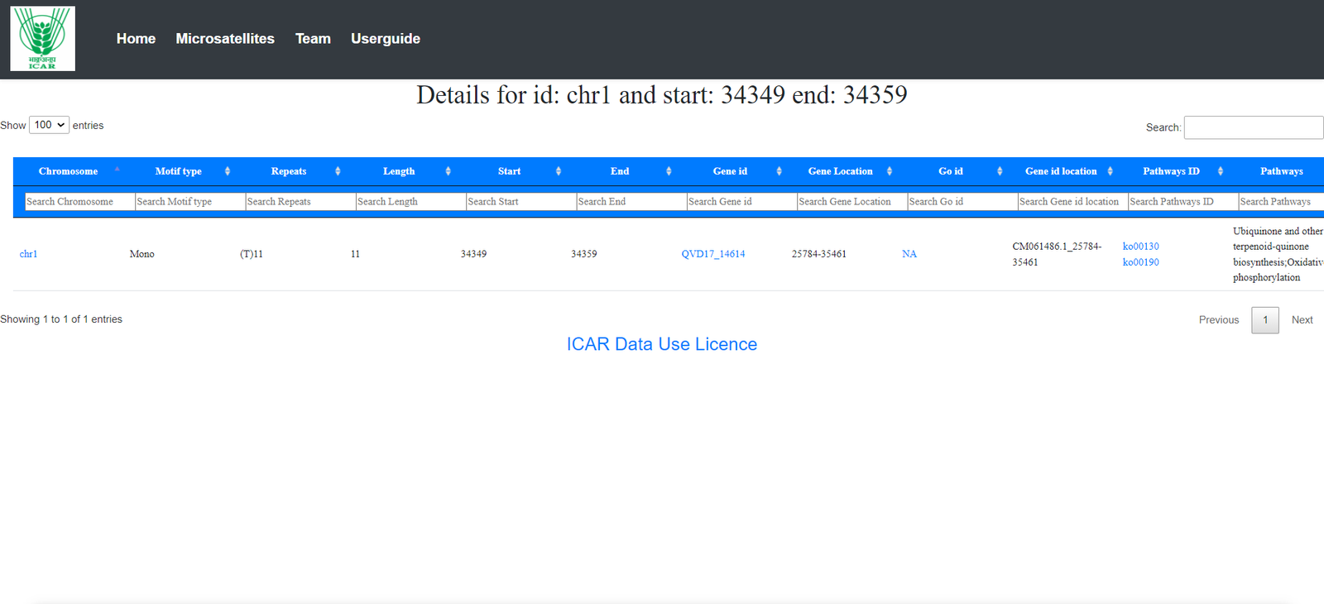Sort by Repeats column arrows
Viewport: 1324px width, 604px height.
[x=338, y=171]
